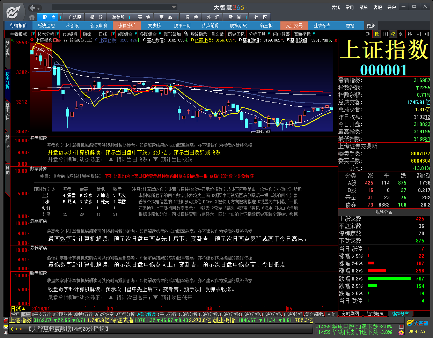Screen dimensions: 433x338
Task: Toggle the 图形叠加 lock icon
Action: 185,34
